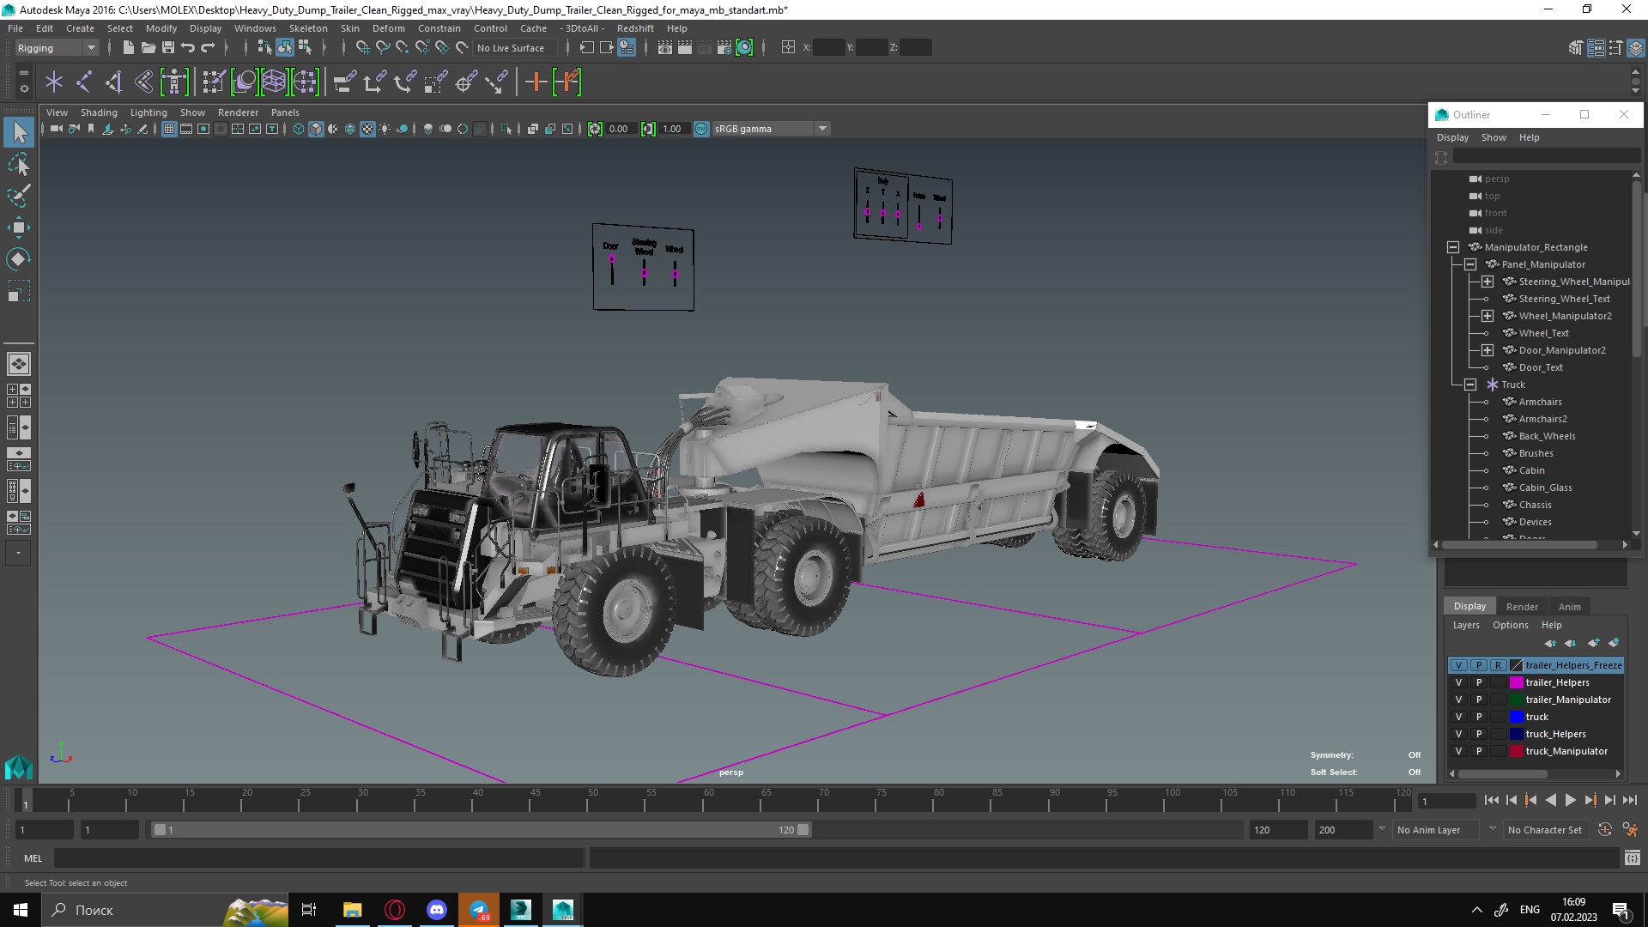Toggle R reference on trailer_Helpers_Freeze layer
The height and width of the screenshot is (927, 1648).
pyautogui.click(x=1498, y=665)
